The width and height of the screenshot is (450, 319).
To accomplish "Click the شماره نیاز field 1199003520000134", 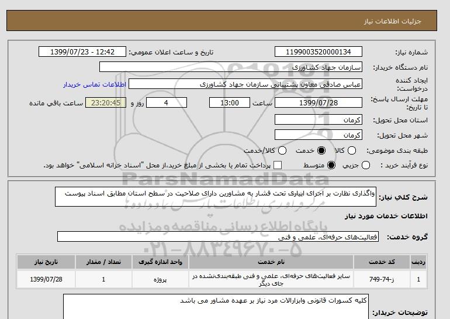I will pyautogui.click(x=319, y=52).
